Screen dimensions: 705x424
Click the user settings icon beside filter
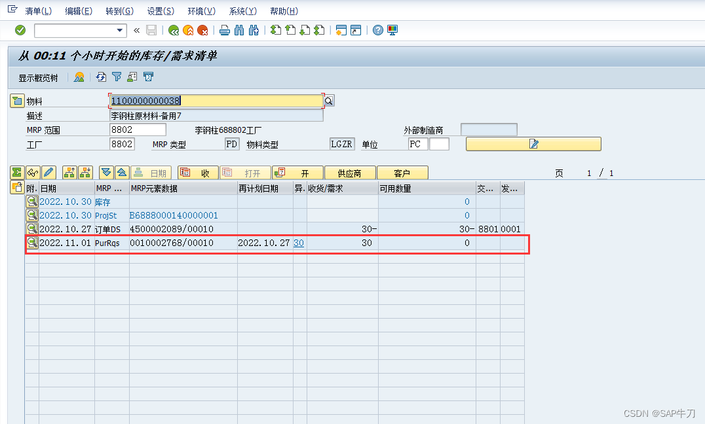pyautogui.click(x=132, y=77)
